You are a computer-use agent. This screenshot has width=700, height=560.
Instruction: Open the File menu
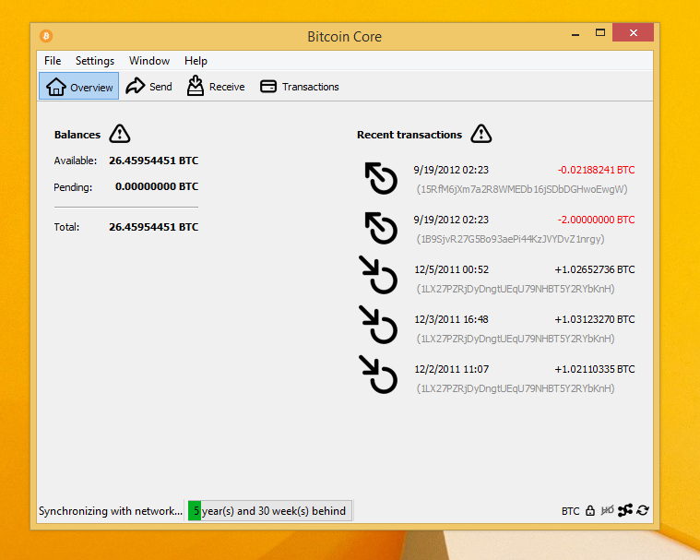53,61
